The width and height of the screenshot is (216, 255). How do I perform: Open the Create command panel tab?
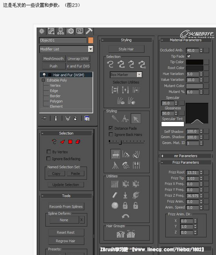point(42,31)
